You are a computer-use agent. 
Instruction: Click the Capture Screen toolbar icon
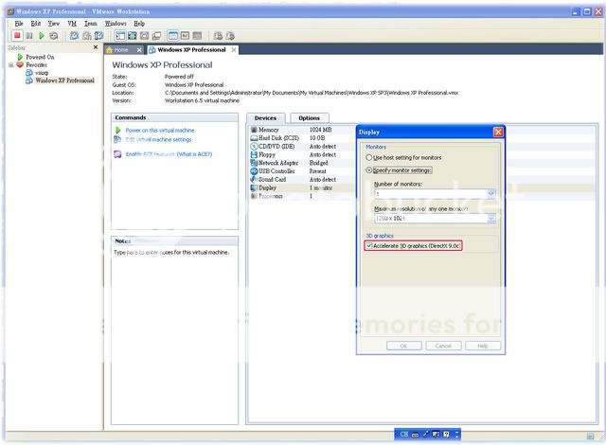click(218, 36)
